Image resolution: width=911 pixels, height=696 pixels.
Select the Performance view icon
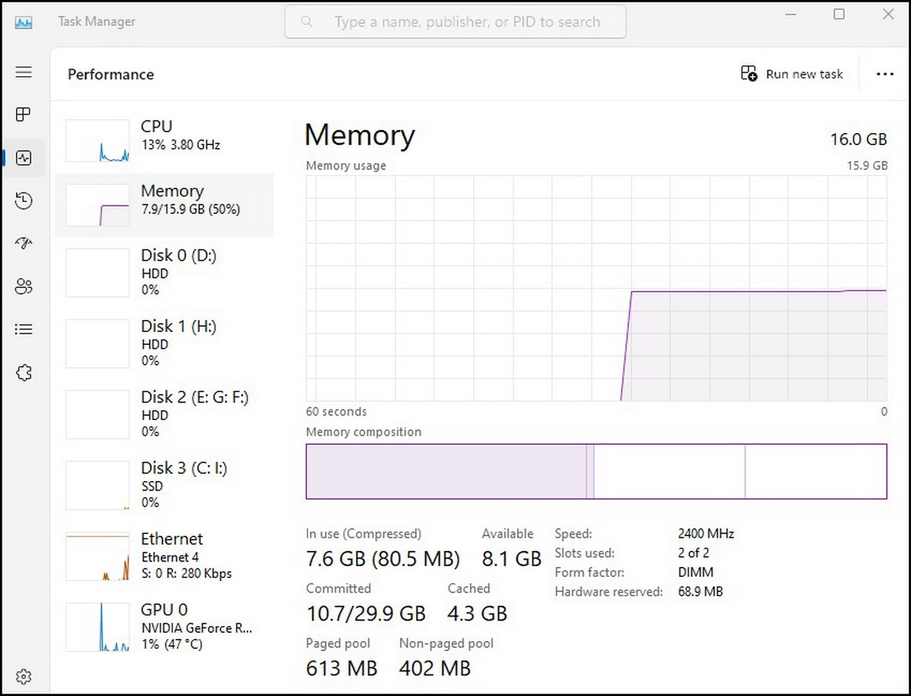pos(24,157)
